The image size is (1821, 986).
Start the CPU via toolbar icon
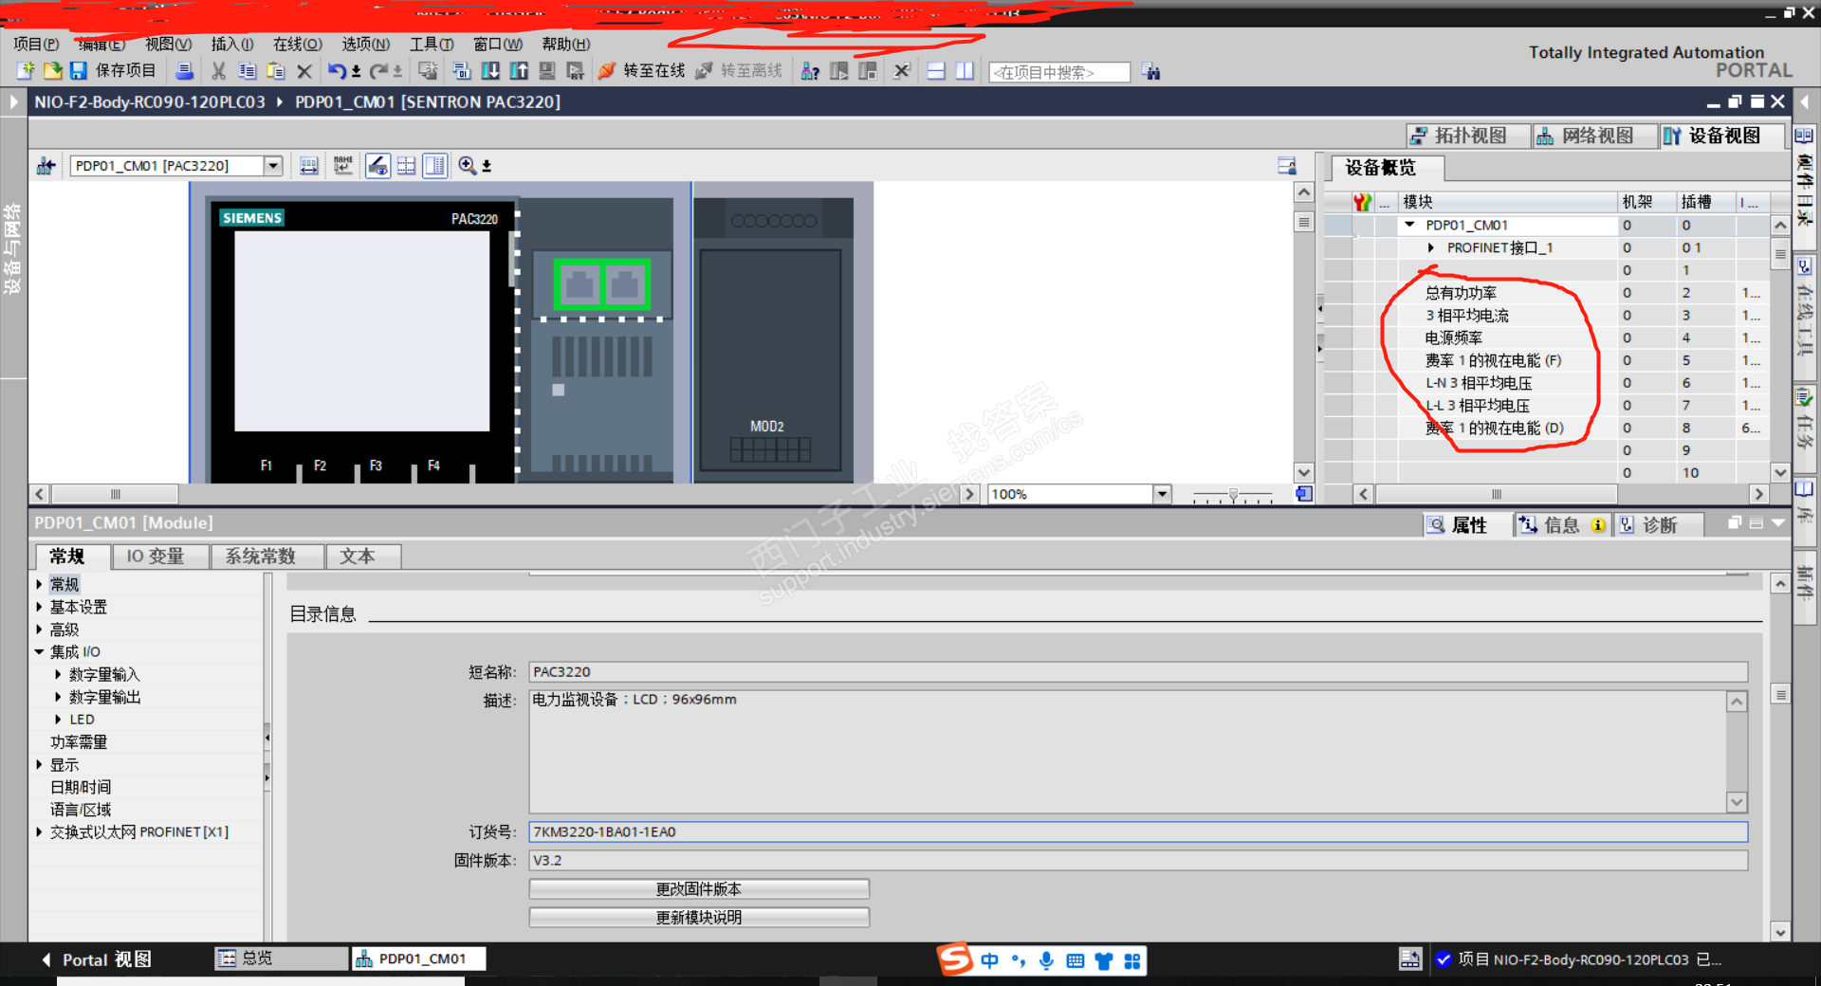(839, 71)
